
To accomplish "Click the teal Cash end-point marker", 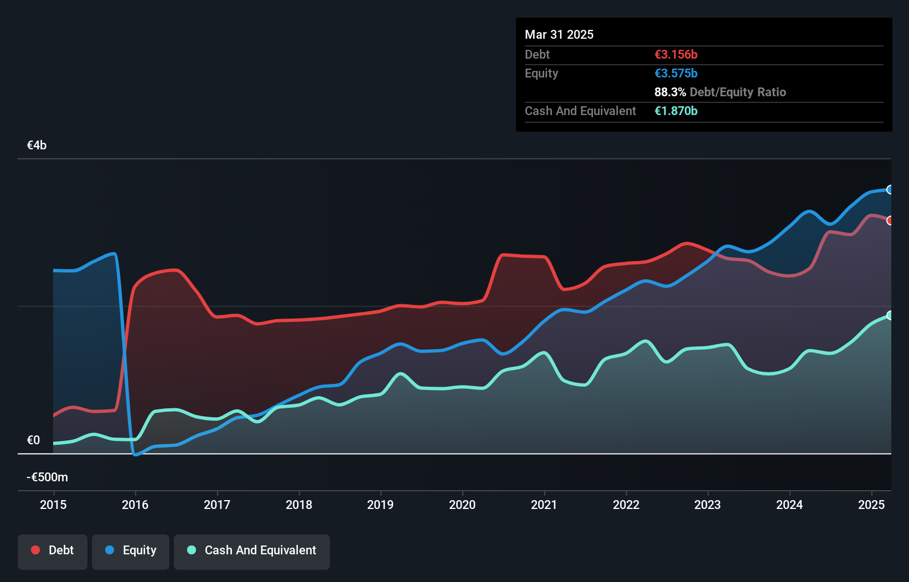I will (890, 315).
